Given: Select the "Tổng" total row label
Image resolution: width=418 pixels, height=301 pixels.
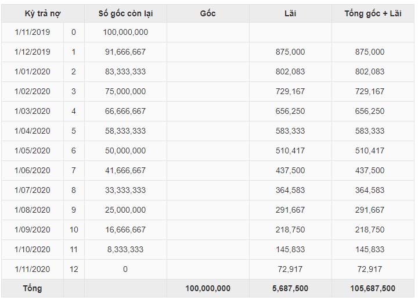Looking at the screenshot, I should 33,288.
